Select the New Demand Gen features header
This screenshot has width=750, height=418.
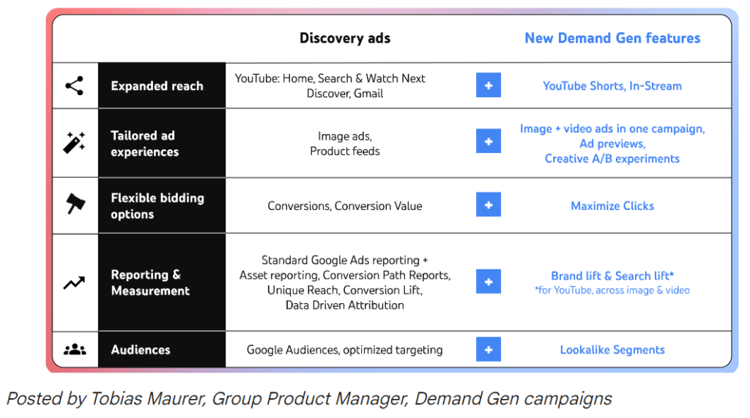tap(612, 38)
